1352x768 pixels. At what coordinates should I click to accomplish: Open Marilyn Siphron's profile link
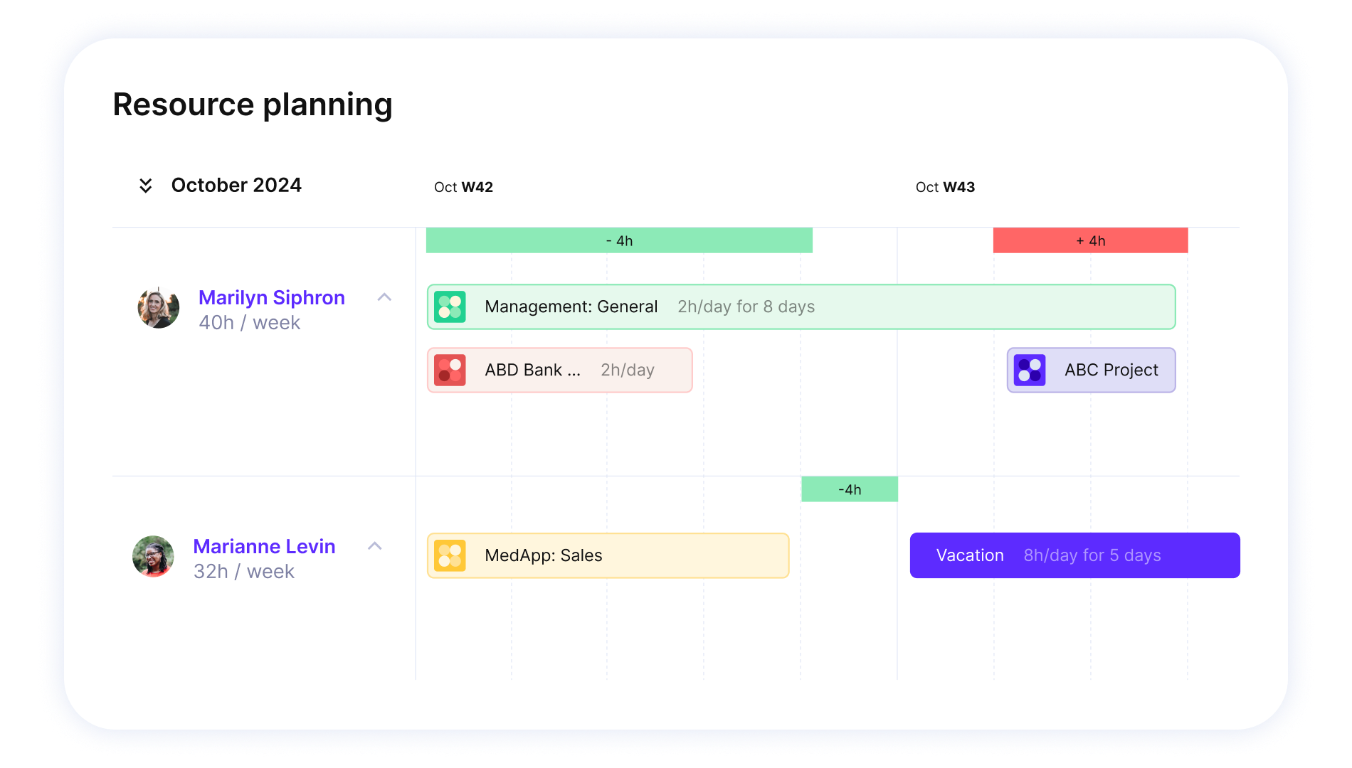coord(272,297)
